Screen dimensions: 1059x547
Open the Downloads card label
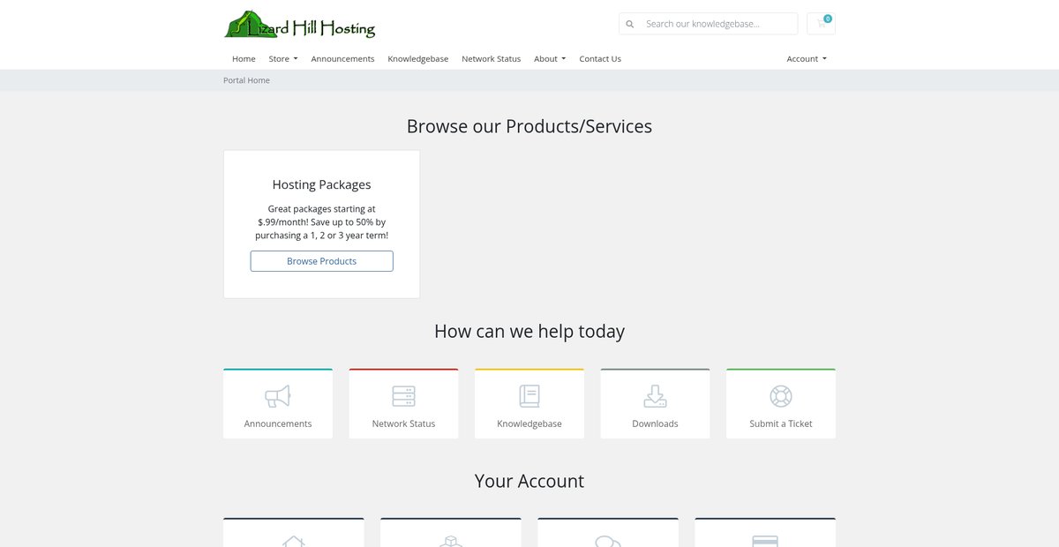[655, 423]
